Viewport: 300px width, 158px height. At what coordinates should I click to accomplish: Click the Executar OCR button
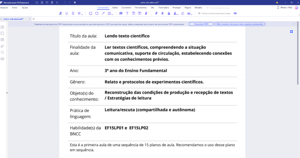(201, 24)
